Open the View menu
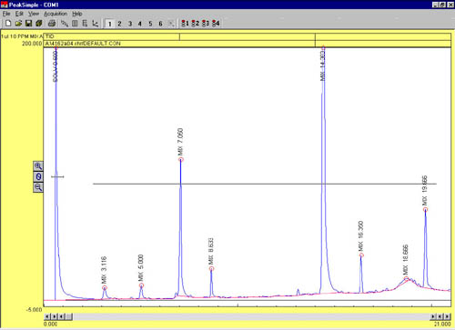455x330 pixels. pyautogui.click(x=34, y=14)
